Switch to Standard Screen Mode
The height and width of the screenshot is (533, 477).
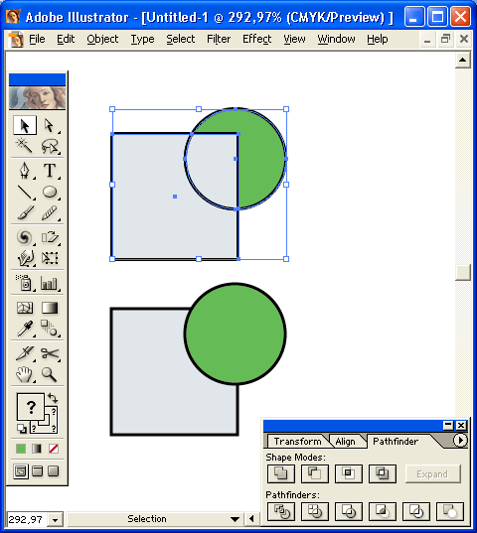coord(21,471)
